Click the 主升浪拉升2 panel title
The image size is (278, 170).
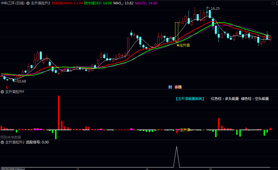point(15,142)
